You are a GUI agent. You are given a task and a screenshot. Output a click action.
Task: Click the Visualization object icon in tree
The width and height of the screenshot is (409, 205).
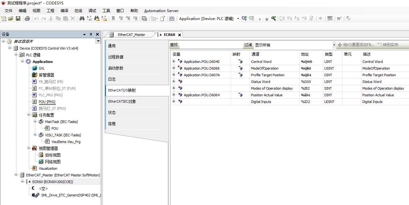[x=35, y=168]
